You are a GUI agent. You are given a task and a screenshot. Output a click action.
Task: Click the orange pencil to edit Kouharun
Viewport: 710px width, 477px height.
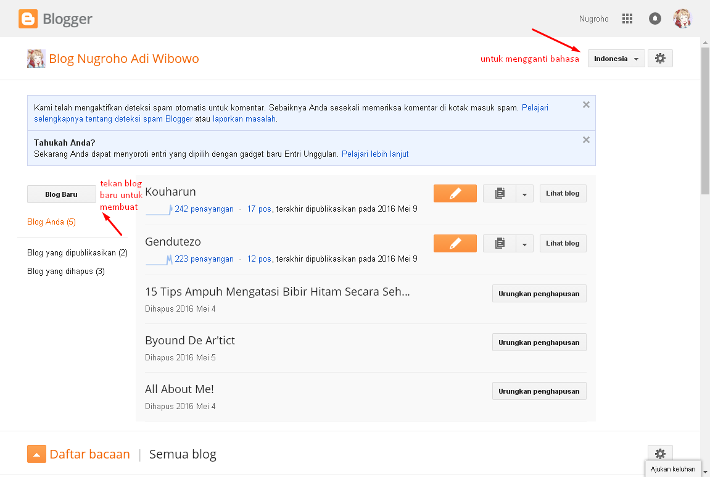(455, 193)
